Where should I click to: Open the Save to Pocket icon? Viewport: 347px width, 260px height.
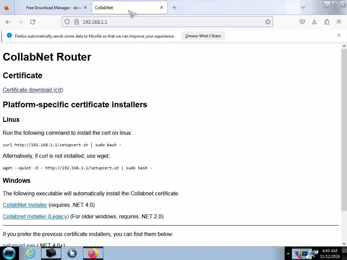point(302,22)
